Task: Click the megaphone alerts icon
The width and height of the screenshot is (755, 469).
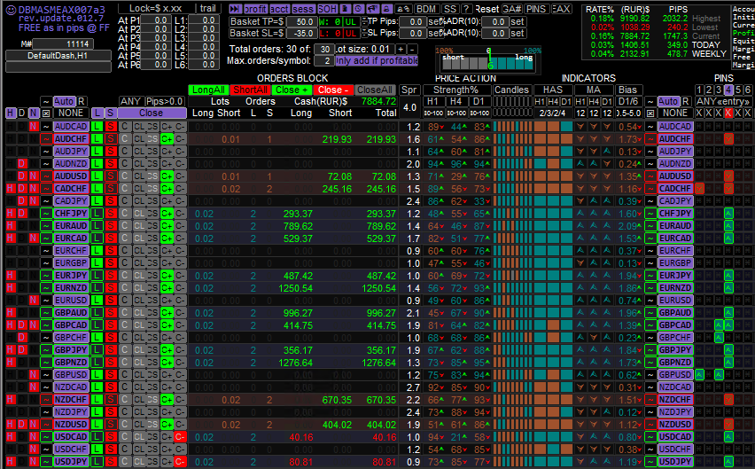Action: [373, 9]
